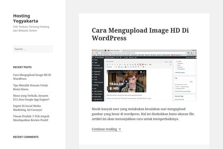Follow the Continue reading link

[x=107, y=129]
